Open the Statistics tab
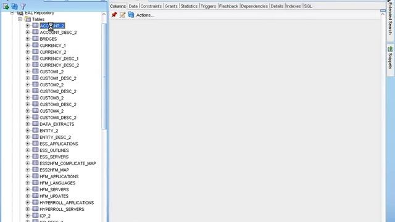 pos(189,6)
